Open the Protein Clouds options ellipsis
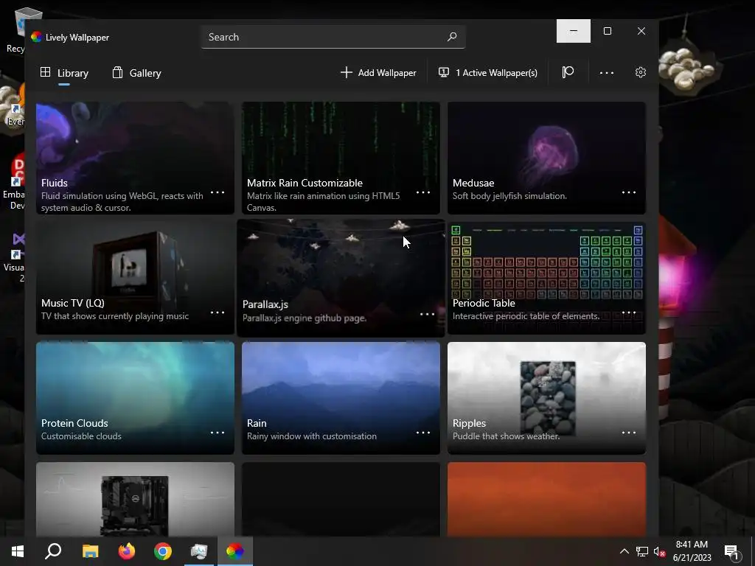The width and height of the screenshot is (755, 566). pos(218,432)
